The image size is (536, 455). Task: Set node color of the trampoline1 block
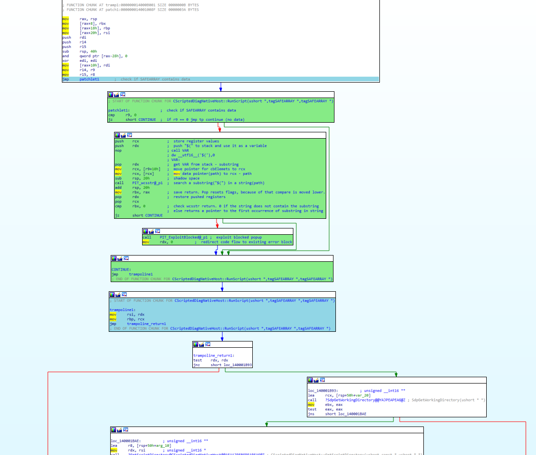(x=112, y=295)
